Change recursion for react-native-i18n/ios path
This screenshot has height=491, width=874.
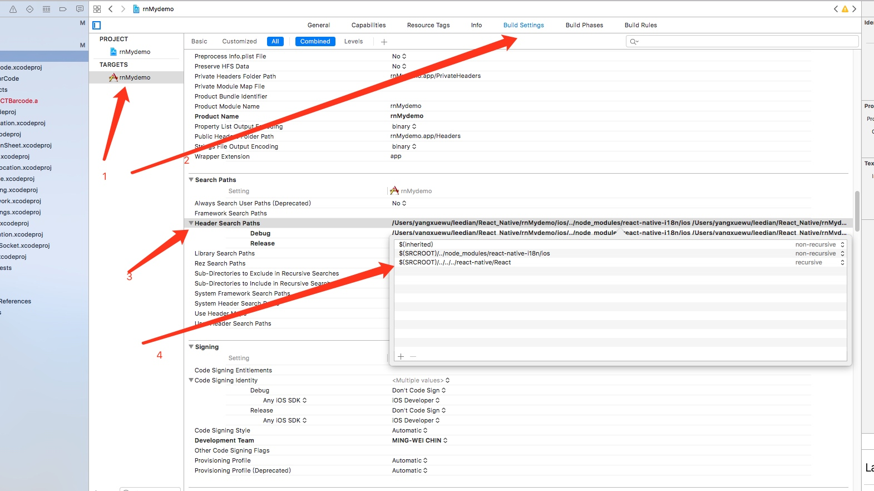click(819, 253)
